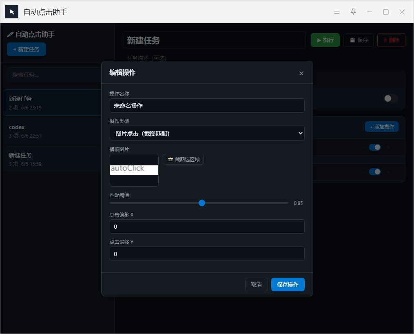Screen dimensions: 414x334
Task: Click the 保存操作 button
Action: coord(288,285)
